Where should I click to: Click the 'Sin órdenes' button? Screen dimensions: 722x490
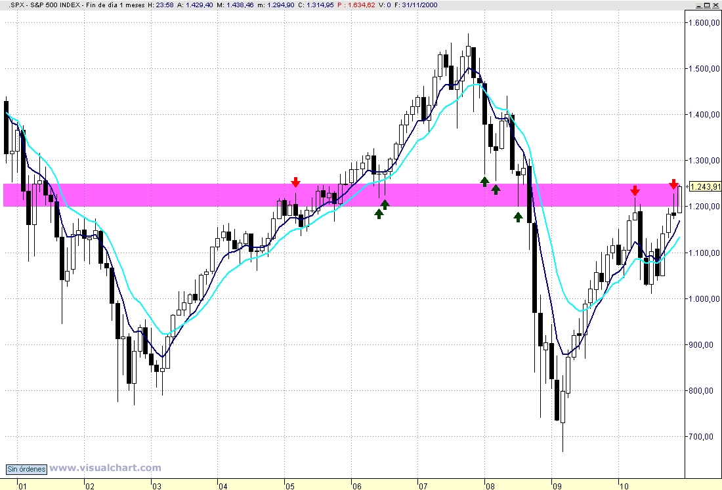point(27,469)
